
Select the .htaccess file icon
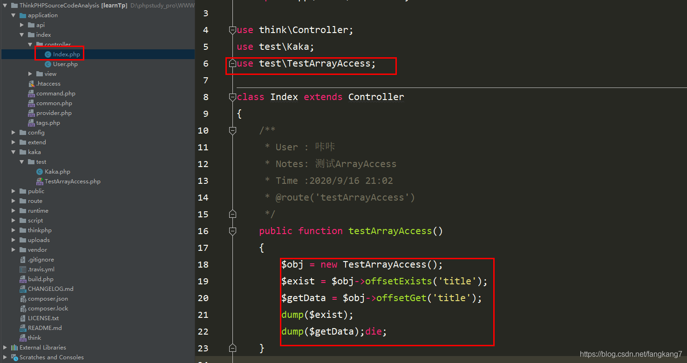pos(31,84)
